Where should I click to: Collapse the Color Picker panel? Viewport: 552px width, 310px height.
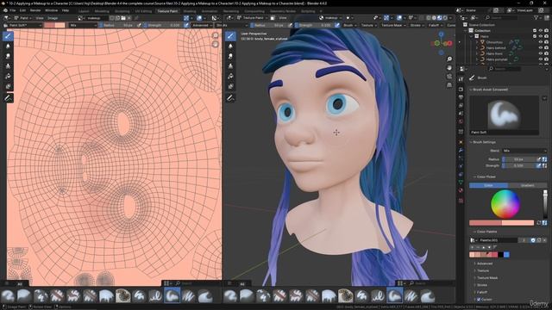pos(486,177)
